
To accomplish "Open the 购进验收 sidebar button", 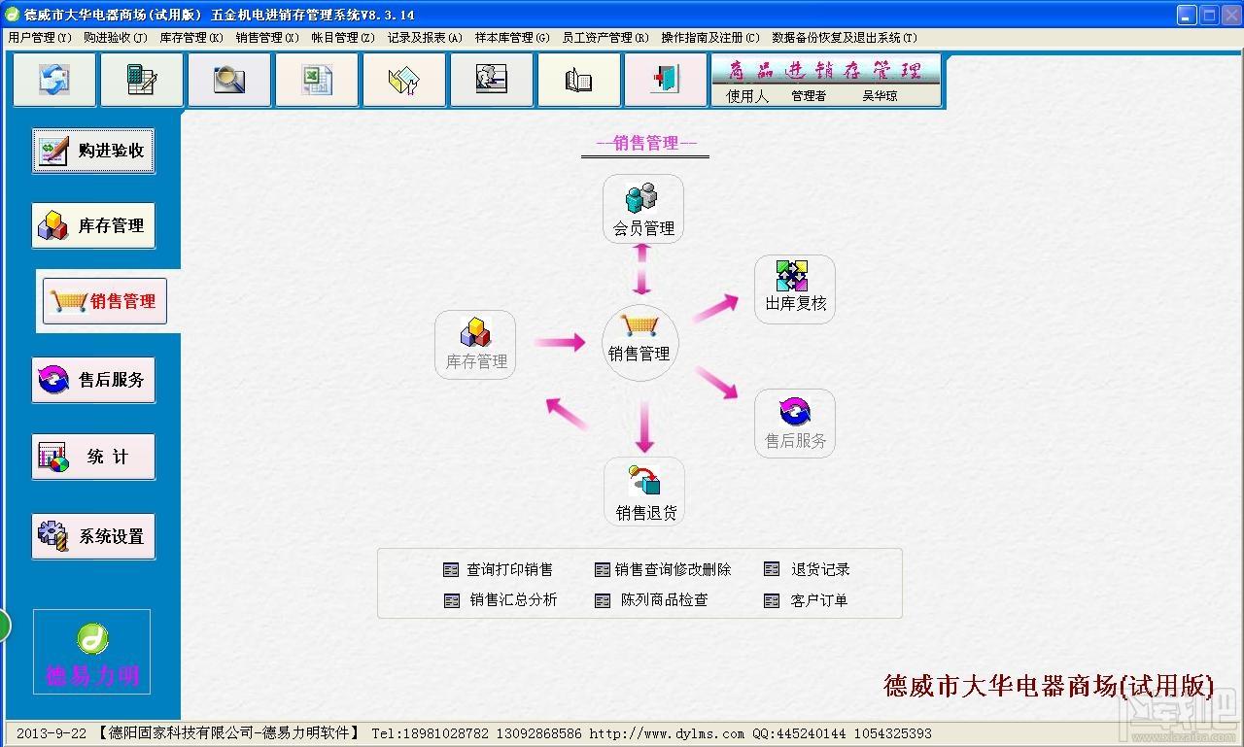I will tap(93, 151).
